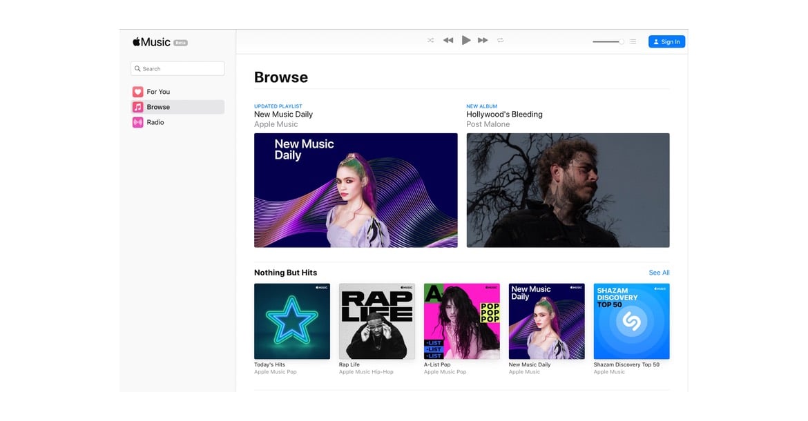Click the Sign In button

point(666,42)
